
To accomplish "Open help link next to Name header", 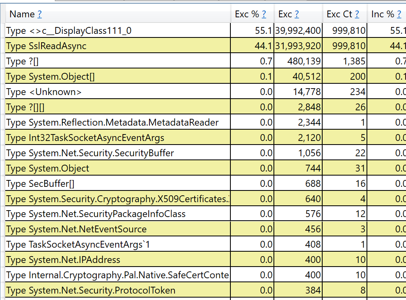I will pyautogui.click(x=39, y=14).
